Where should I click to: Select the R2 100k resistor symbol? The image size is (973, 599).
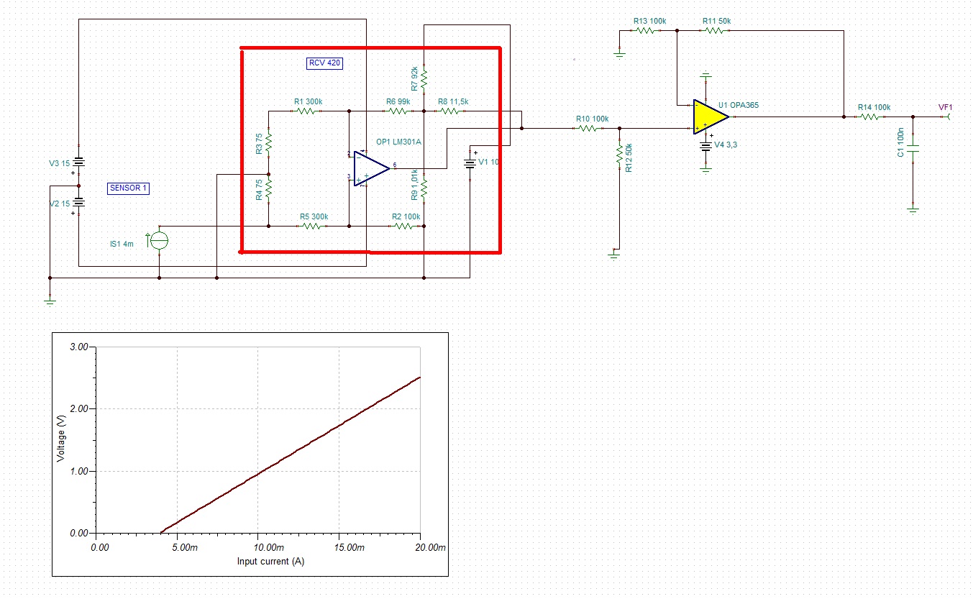pos(405,226)
